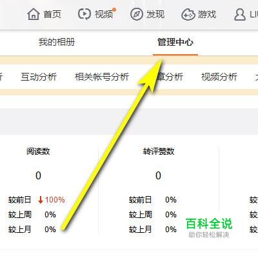Image resolution: width=258 pixels, height=258 pixels.
Task: Select 相关帐号分析 sub-tab
Action: [x=102, y=77]
